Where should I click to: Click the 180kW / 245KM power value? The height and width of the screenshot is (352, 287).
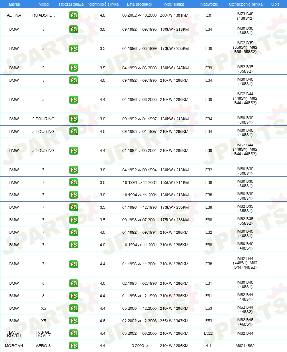click(x=174, y=68)
